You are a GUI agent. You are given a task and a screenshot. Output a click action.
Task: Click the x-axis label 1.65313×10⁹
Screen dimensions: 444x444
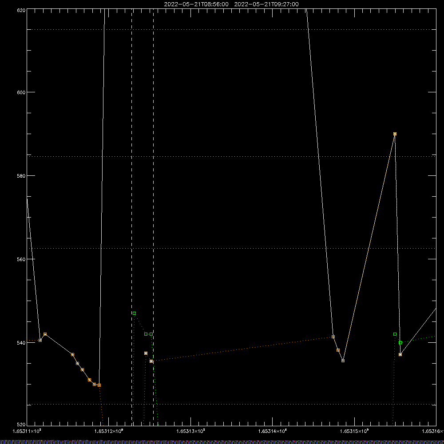(190, 431)
